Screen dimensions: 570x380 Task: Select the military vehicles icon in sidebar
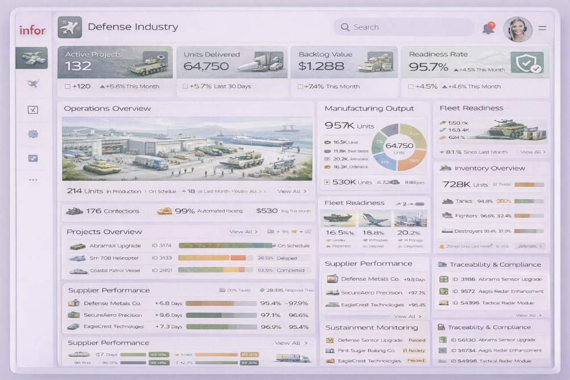[32, 58]
